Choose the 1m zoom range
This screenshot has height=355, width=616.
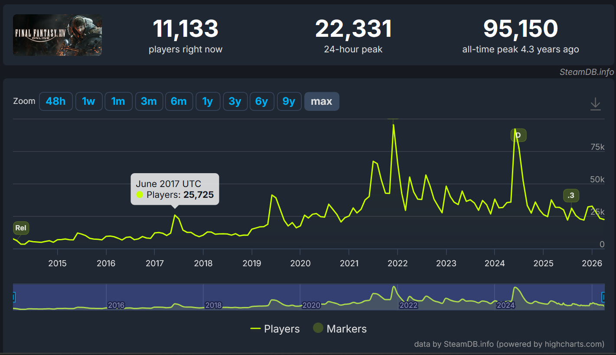pos(118,101)
